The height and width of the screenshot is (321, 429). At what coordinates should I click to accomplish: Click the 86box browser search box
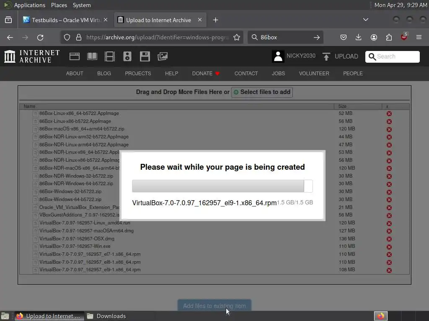click(x=285, y=37)
